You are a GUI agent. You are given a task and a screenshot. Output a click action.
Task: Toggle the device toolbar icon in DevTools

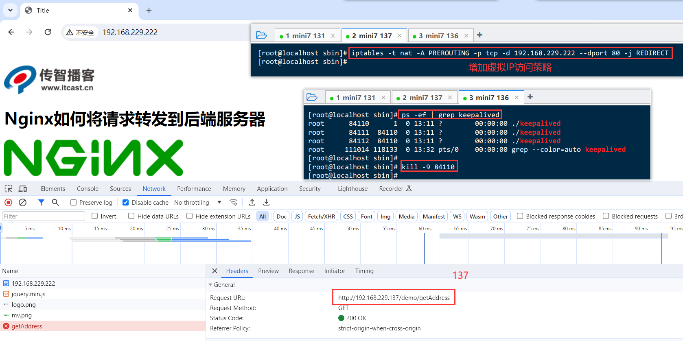pos(23,189)
